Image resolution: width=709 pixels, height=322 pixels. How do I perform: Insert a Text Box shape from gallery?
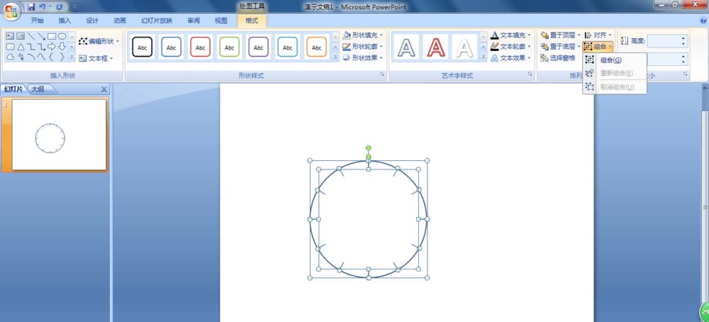pyautogui.click(x=10, y=36)
